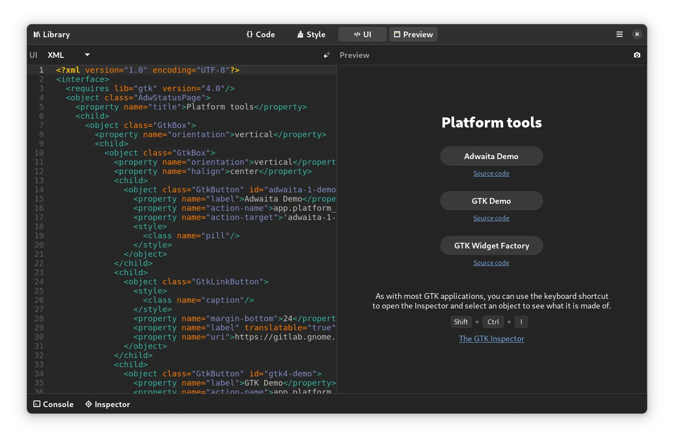Follow The GTK Inspector link
The image size is (674, 443).
coord(491,339)
